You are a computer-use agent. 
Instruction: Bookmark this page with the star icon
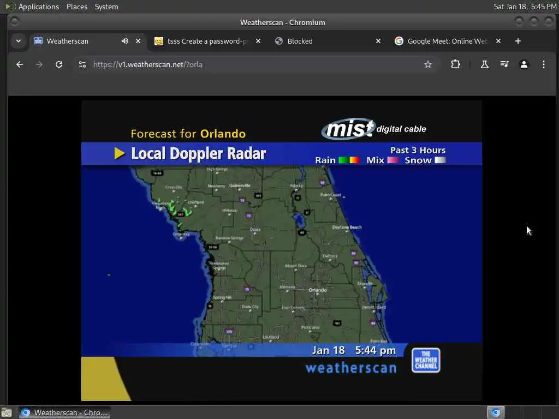tap(428, 64)
